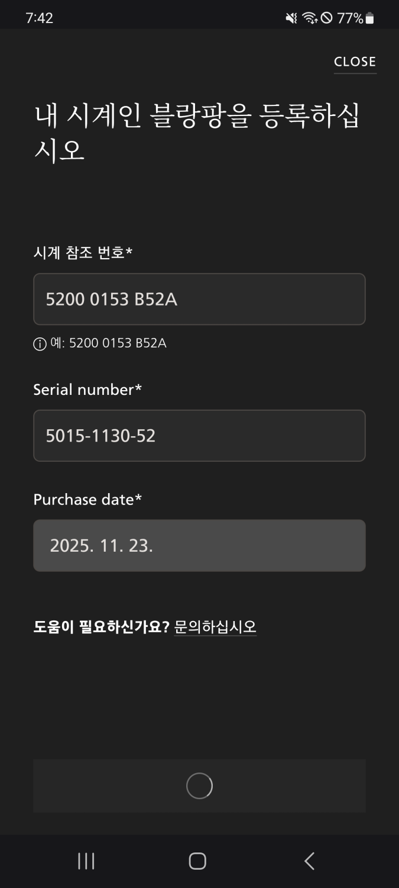Tap the back arrow navigation icon
Viewport: 399px width, 888px height.
(x=309, y=861)
